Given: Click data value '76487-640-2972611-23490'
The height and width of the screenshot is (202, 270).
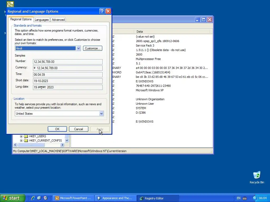Looking at the screenshot, I should point(153,86).
